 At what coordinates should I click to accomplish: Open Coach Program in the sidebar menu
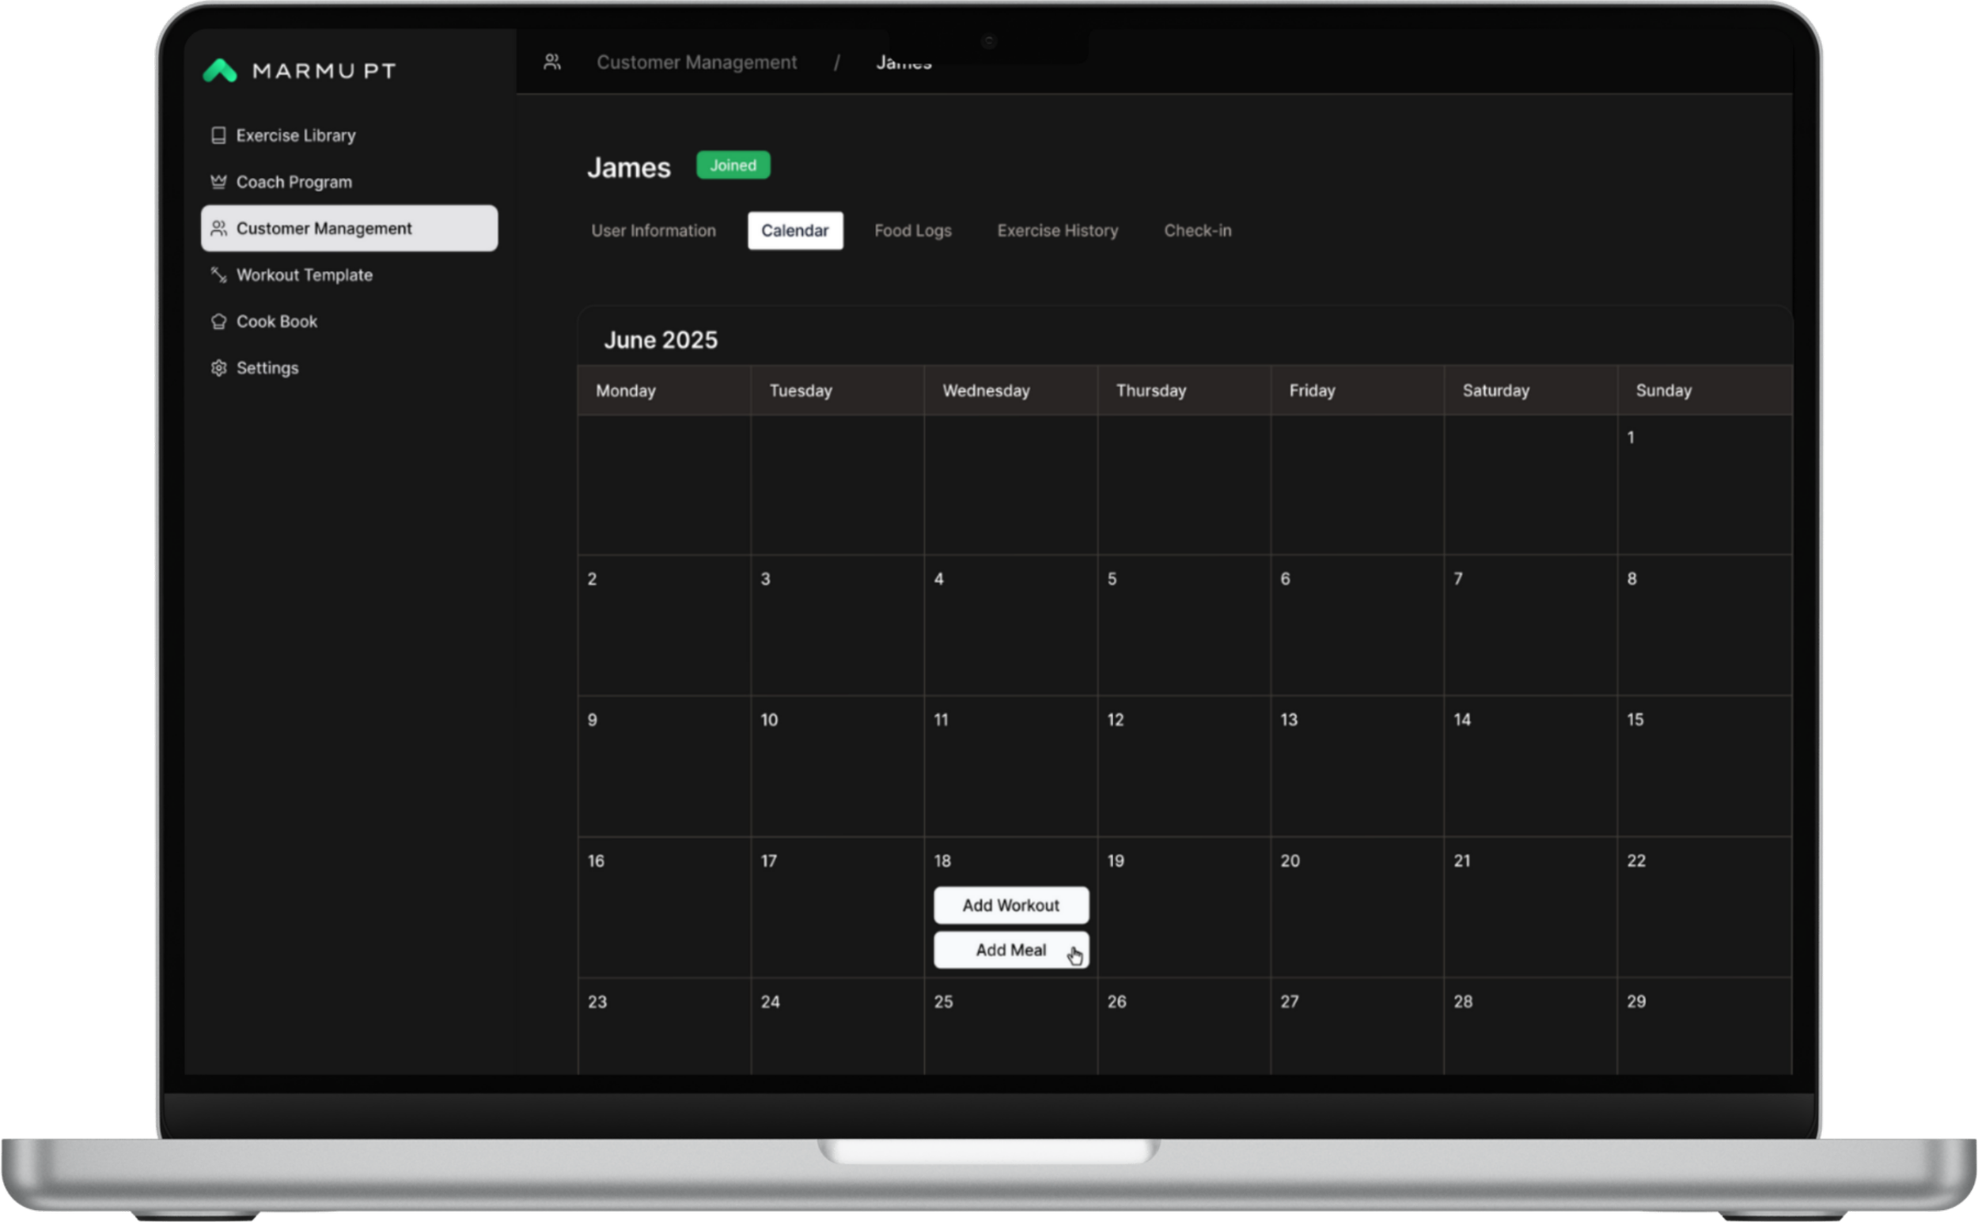294,183
